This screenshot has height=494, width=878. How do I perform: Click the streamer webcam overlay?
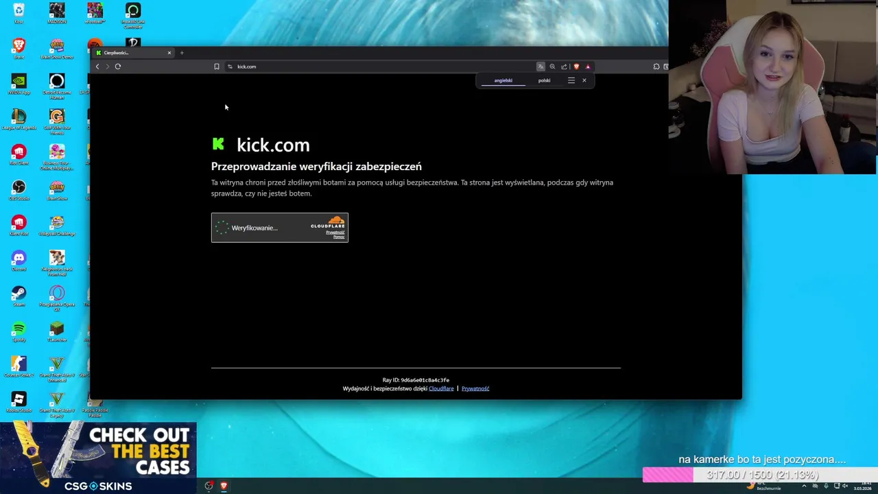773,87
